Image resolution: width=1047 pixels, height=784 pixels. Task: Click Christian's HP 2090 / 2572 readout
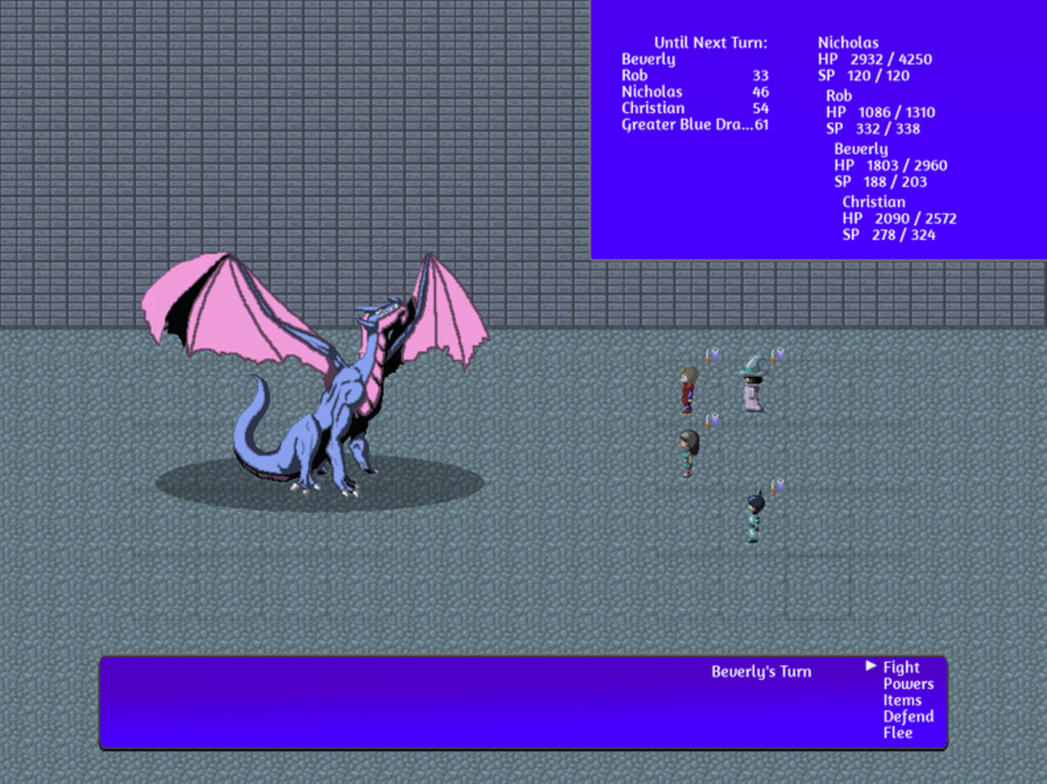[899, 219]
